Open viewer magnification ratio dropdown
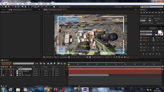Viewport: 164px width, 92px height. coord(50,57)
